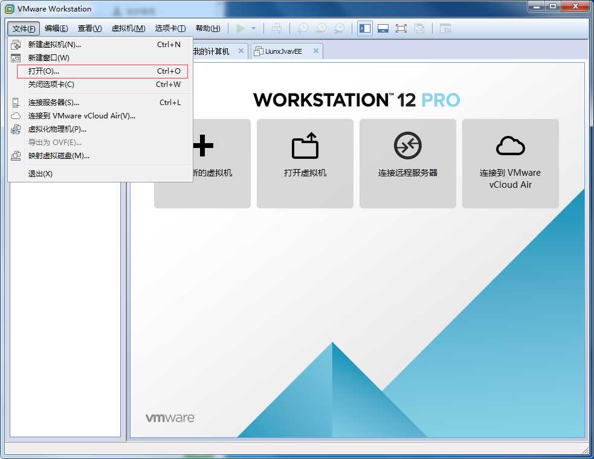The height and width of the screenshot is (459, 594).
Task: Select 连接到 VMware vCloud Air(V)... entry
Action: (101, 116)
